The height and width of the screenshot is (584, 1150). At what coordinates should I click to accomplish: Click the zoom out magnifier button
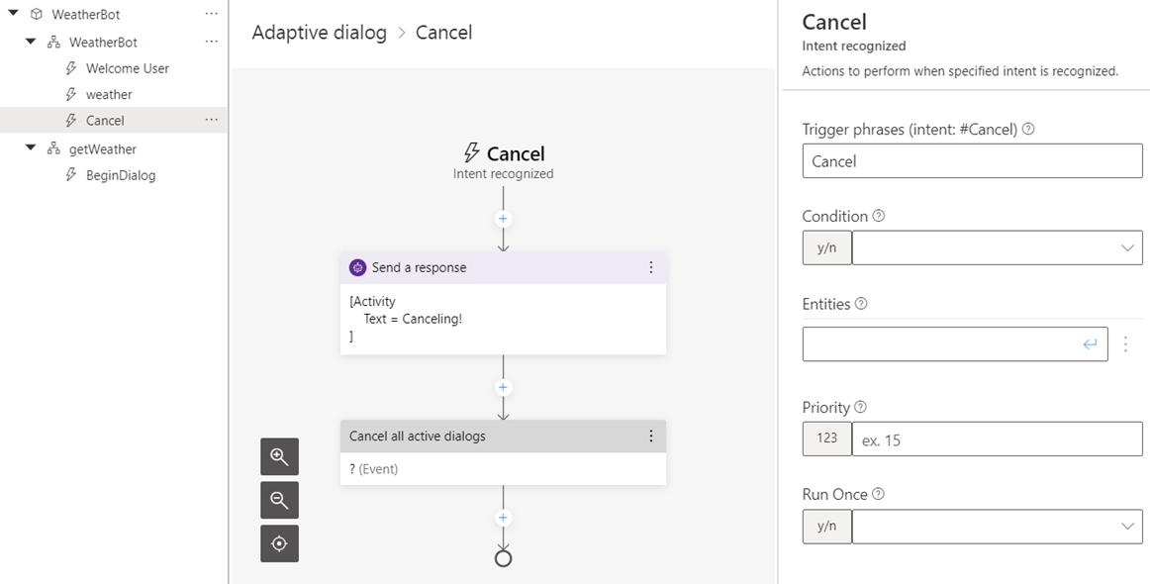(x=279, y=501)
